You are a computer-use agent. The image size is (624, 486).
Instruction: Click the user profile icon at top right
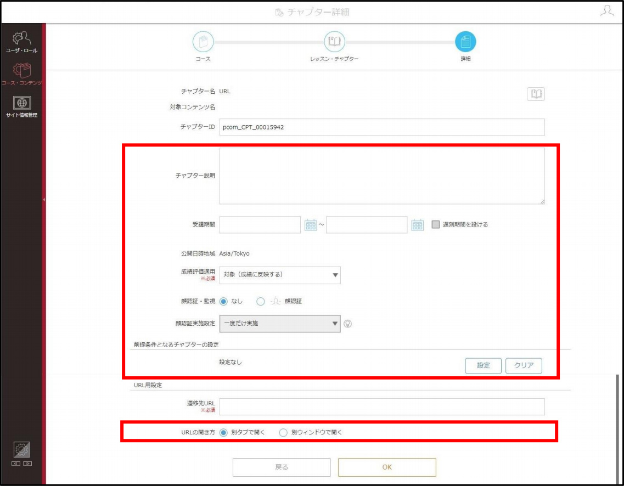(608, 11)
